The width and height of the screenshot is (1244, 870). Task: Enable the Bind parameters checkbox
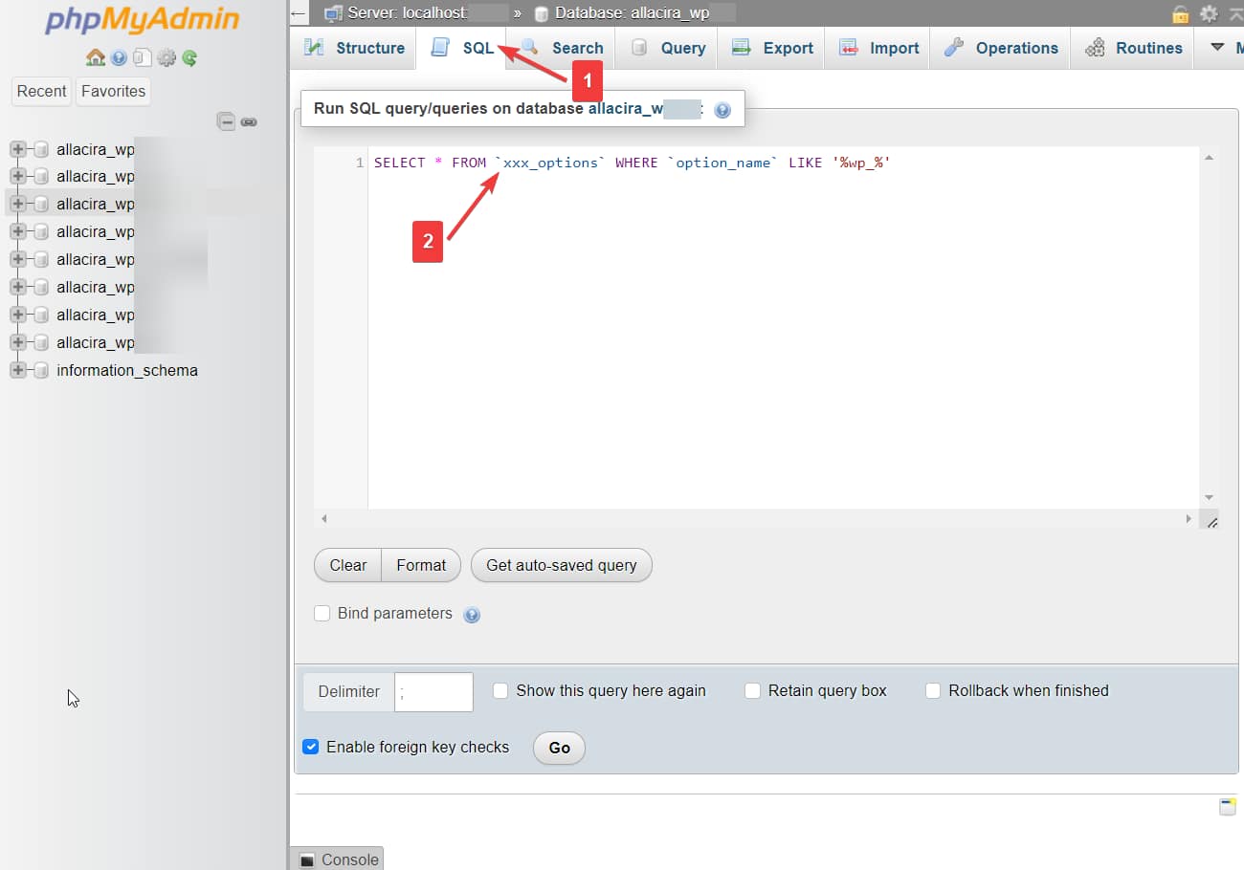322,614
